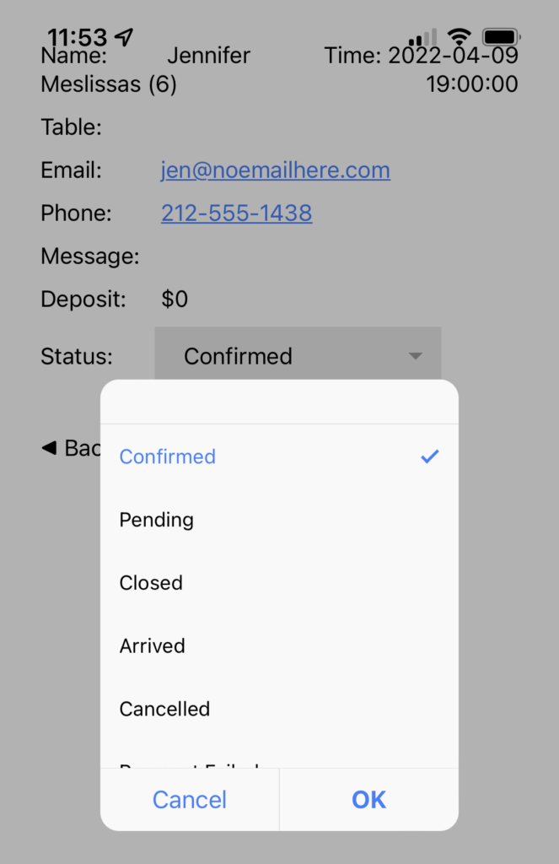The height and width of the screenshot is (864, 559).
Task: Confirm the selection with OK
Action: click(369, 800)
